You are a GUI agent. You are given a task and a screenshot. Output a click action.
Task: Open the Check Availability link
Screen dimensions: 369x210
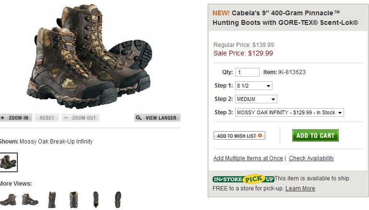click(x=311, y=158)
